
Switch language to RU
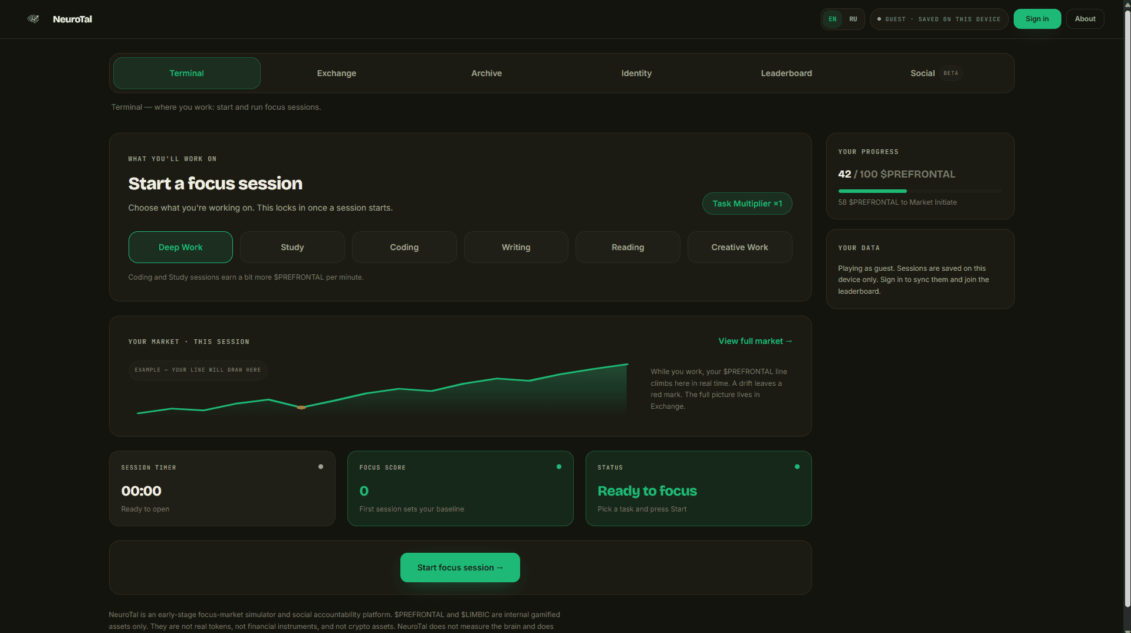pos(853,19)
